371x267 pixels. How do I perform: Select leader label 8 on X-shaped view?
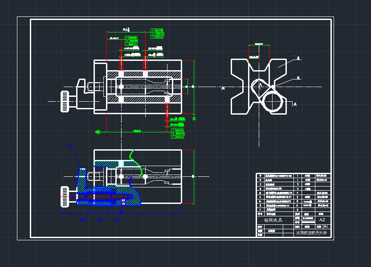click(x=298, y=58)
